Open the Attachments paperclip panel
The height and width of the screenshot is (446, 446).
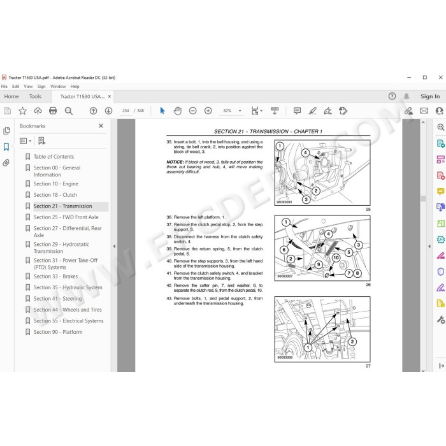(x=6, y=162)
